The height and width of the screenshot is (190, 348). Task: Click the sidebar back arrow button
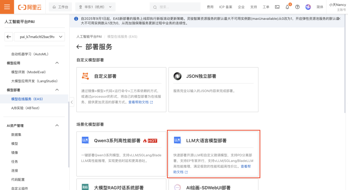point(9,37)
